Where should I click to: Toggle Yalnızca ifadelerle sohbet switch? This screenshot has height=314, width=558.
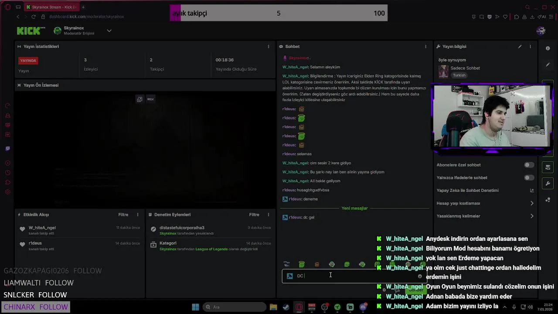(x=529, y=177)
